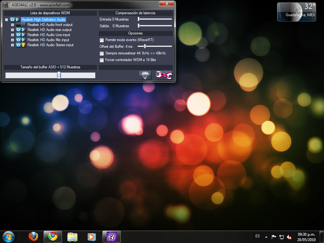
Task: Enable Permitir modo evento (WaveRT) checkbox
Action: click(102, 40)
